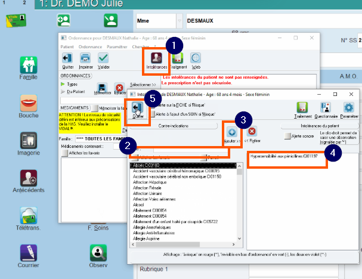Click the add new patient icon

(x=64, y=20)
